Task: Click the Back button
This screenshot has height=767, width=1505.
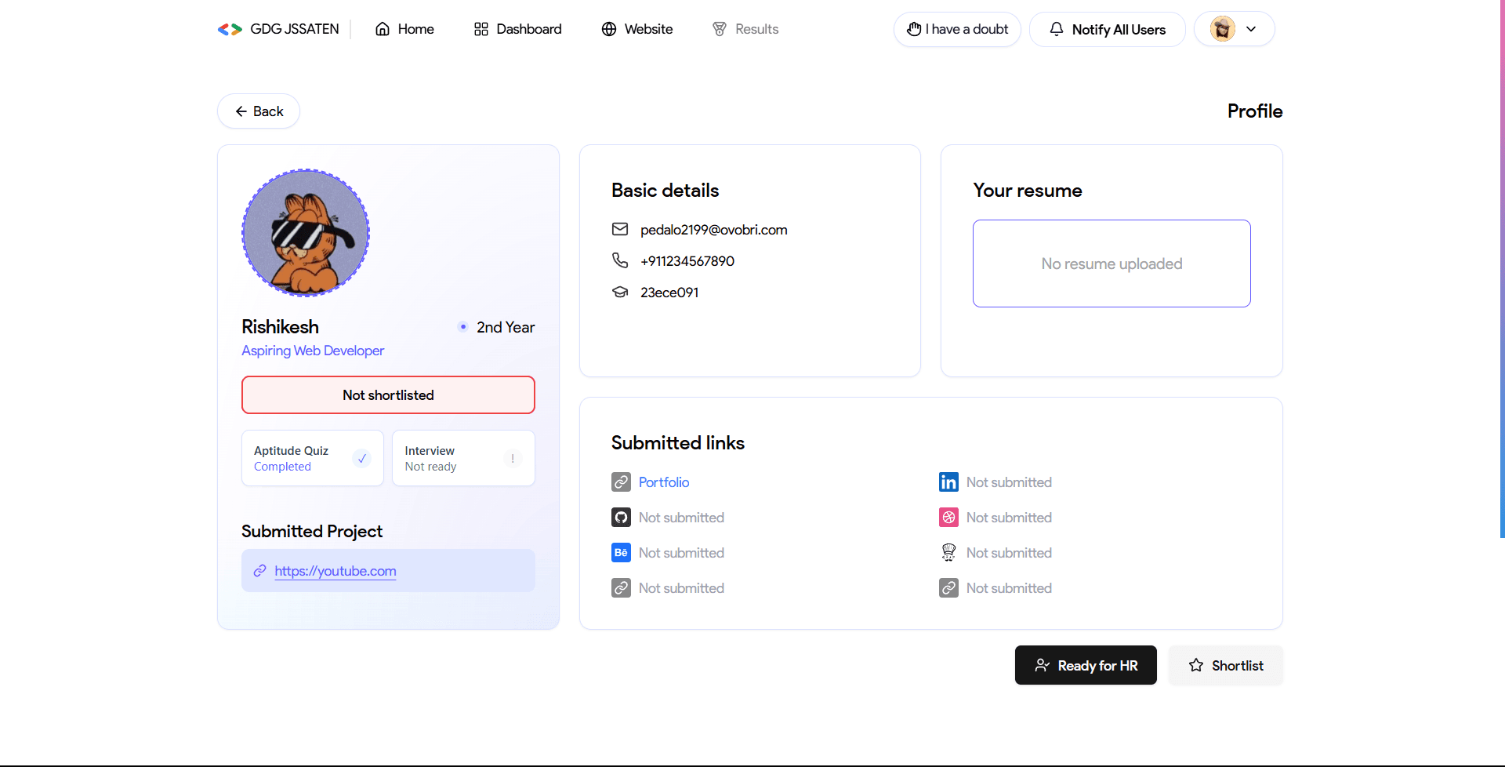Action: tap(258, 111)
